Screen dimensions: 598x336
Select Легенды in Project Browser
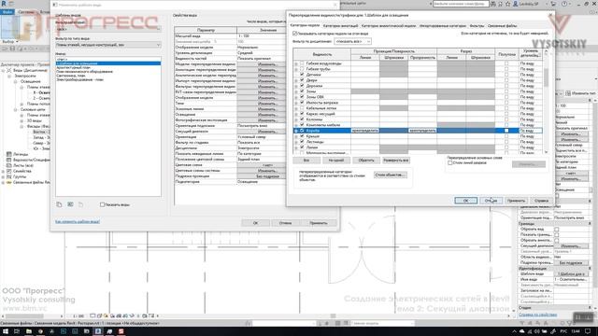[21, 155]
